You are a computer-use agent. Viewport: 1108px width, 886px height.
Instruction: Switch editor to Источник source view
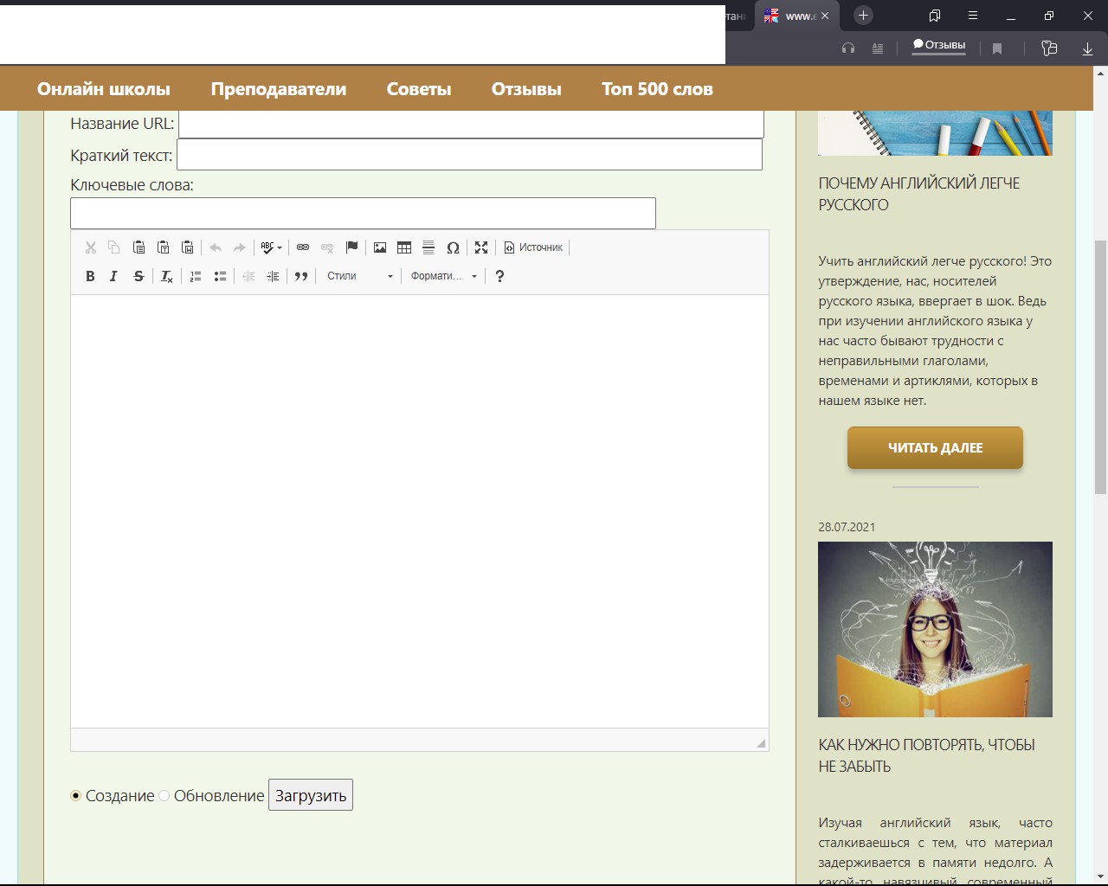click(x=533, y=247)
